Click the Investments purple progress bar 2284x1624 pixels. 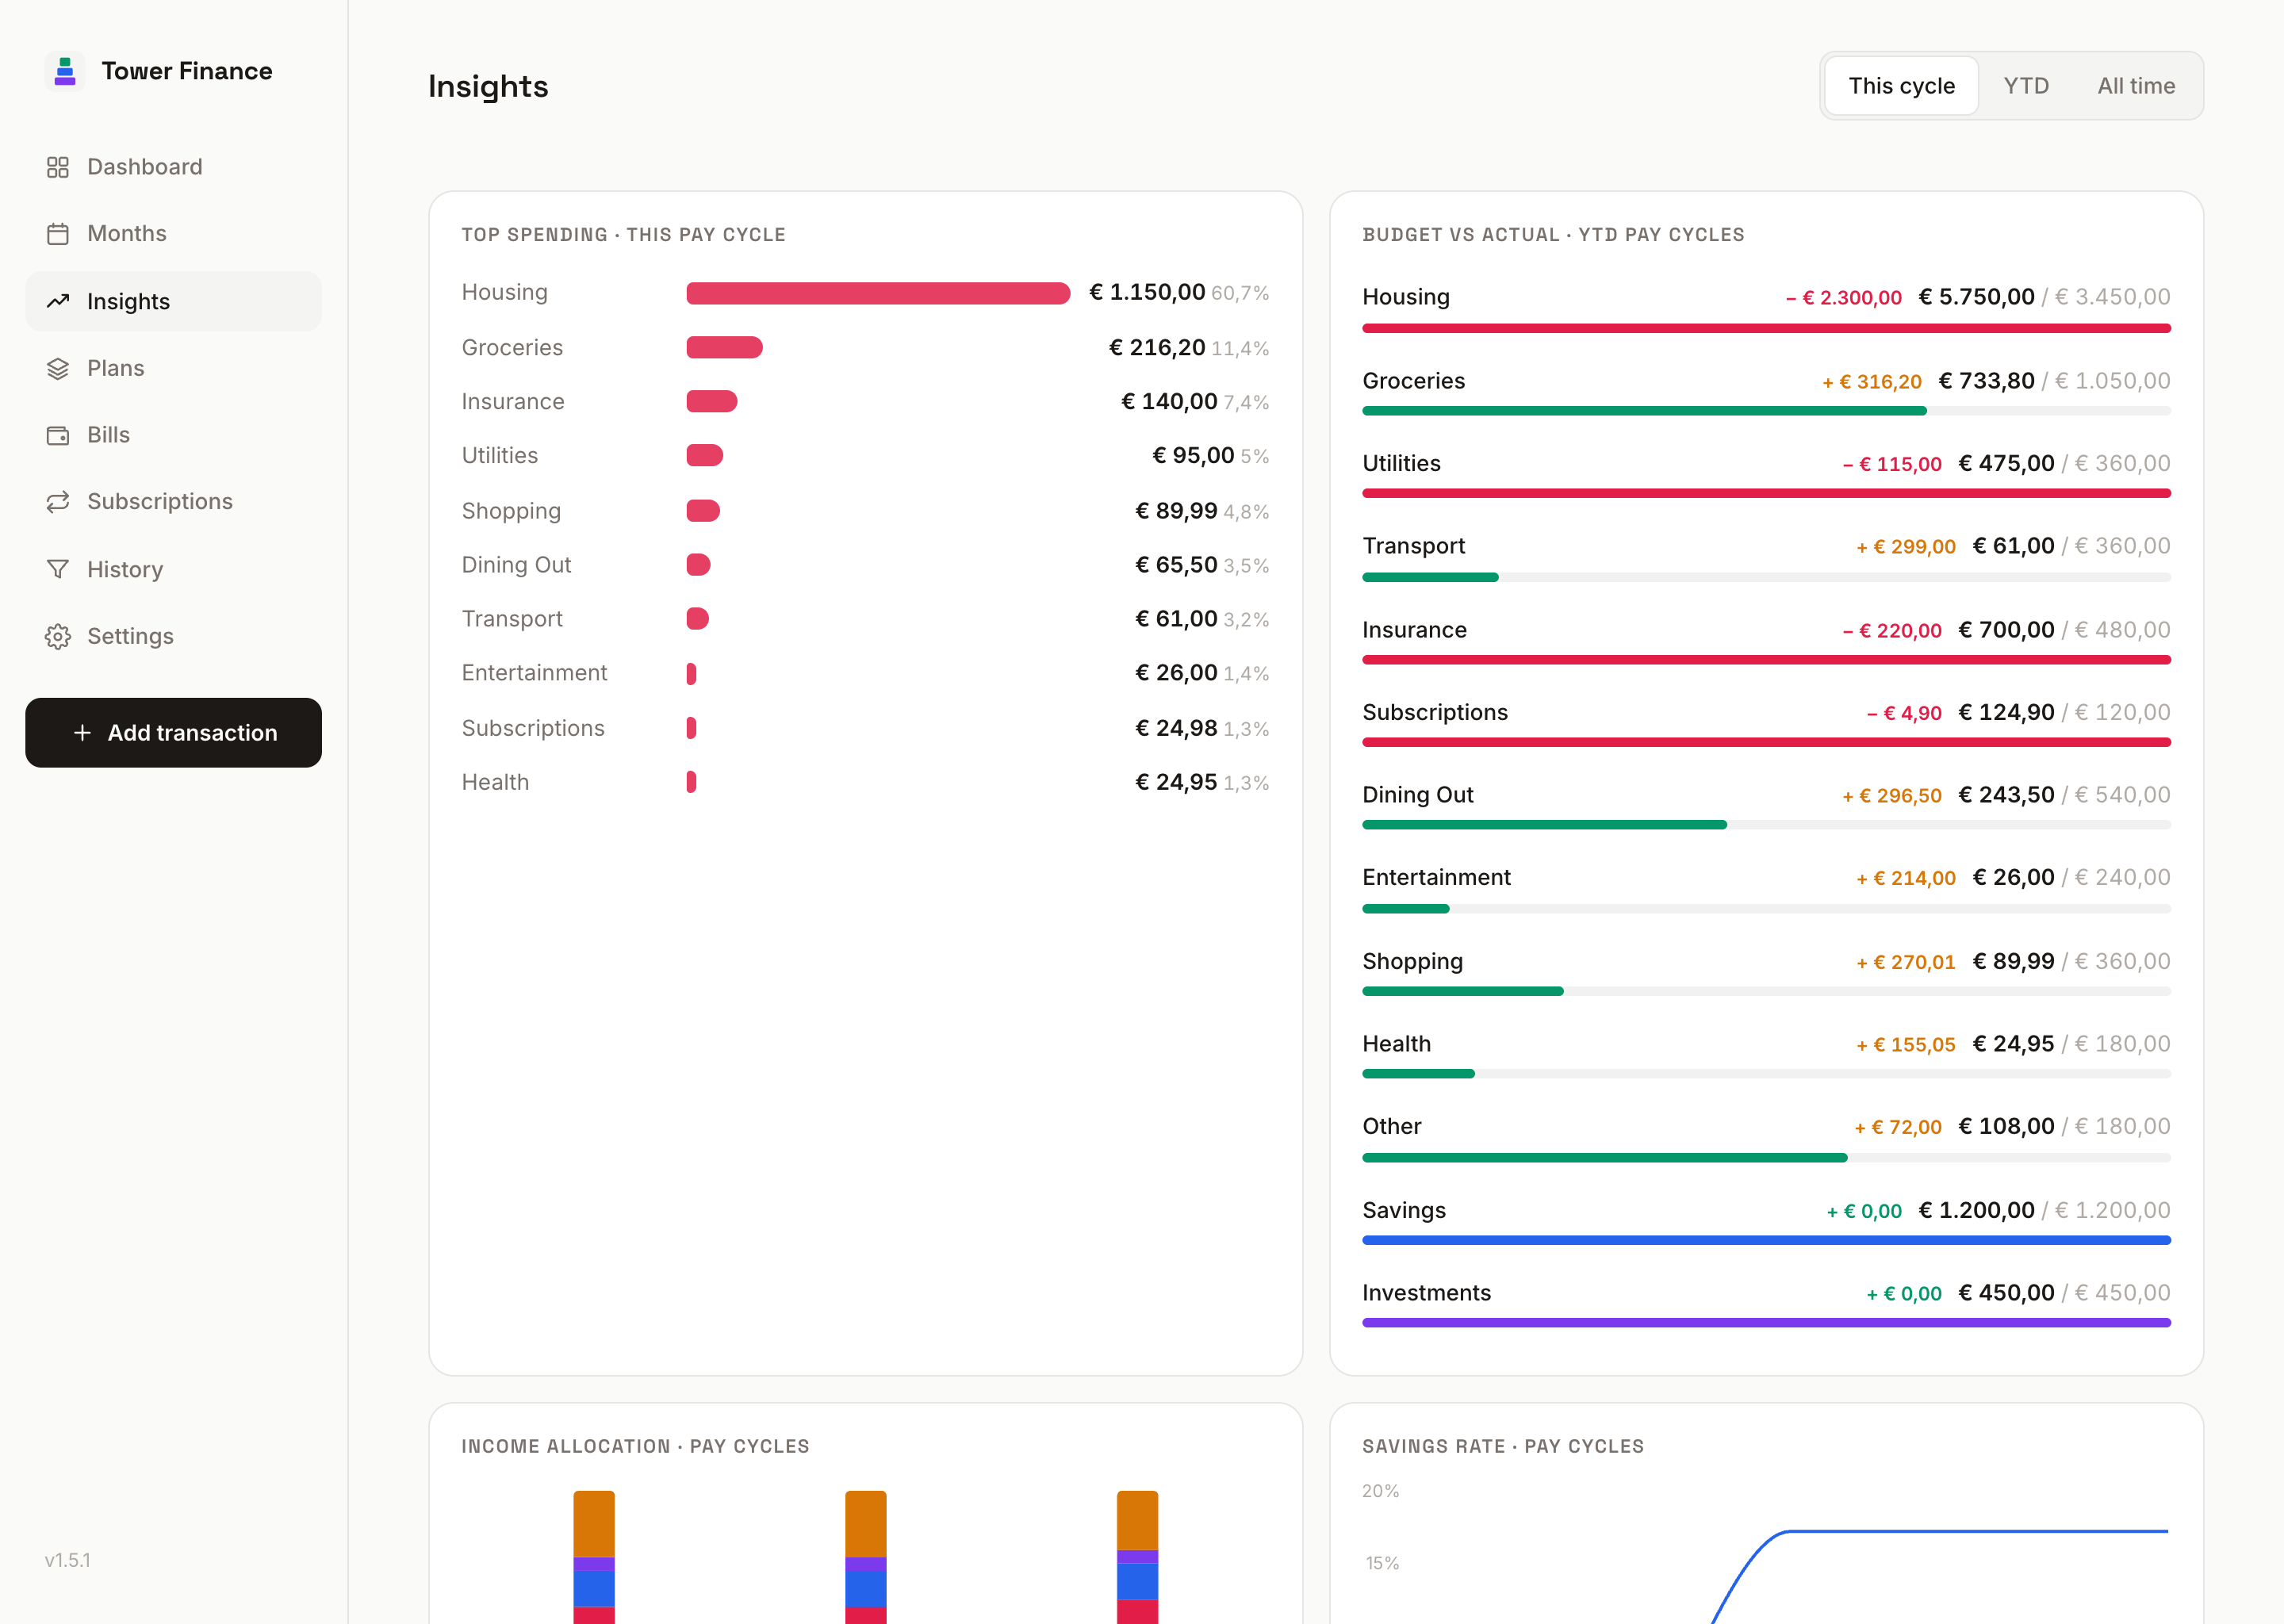click(x=1766, y=1323)
